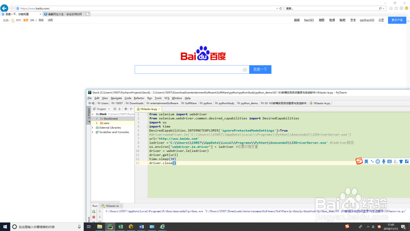The image size is (410, 231).
Task: Click the magnifier in IE search box
Action: (x=380, y=8)
